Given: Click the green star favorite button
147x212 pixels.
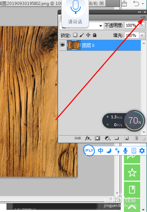Looking at the screenshot, I should [132, 173].
